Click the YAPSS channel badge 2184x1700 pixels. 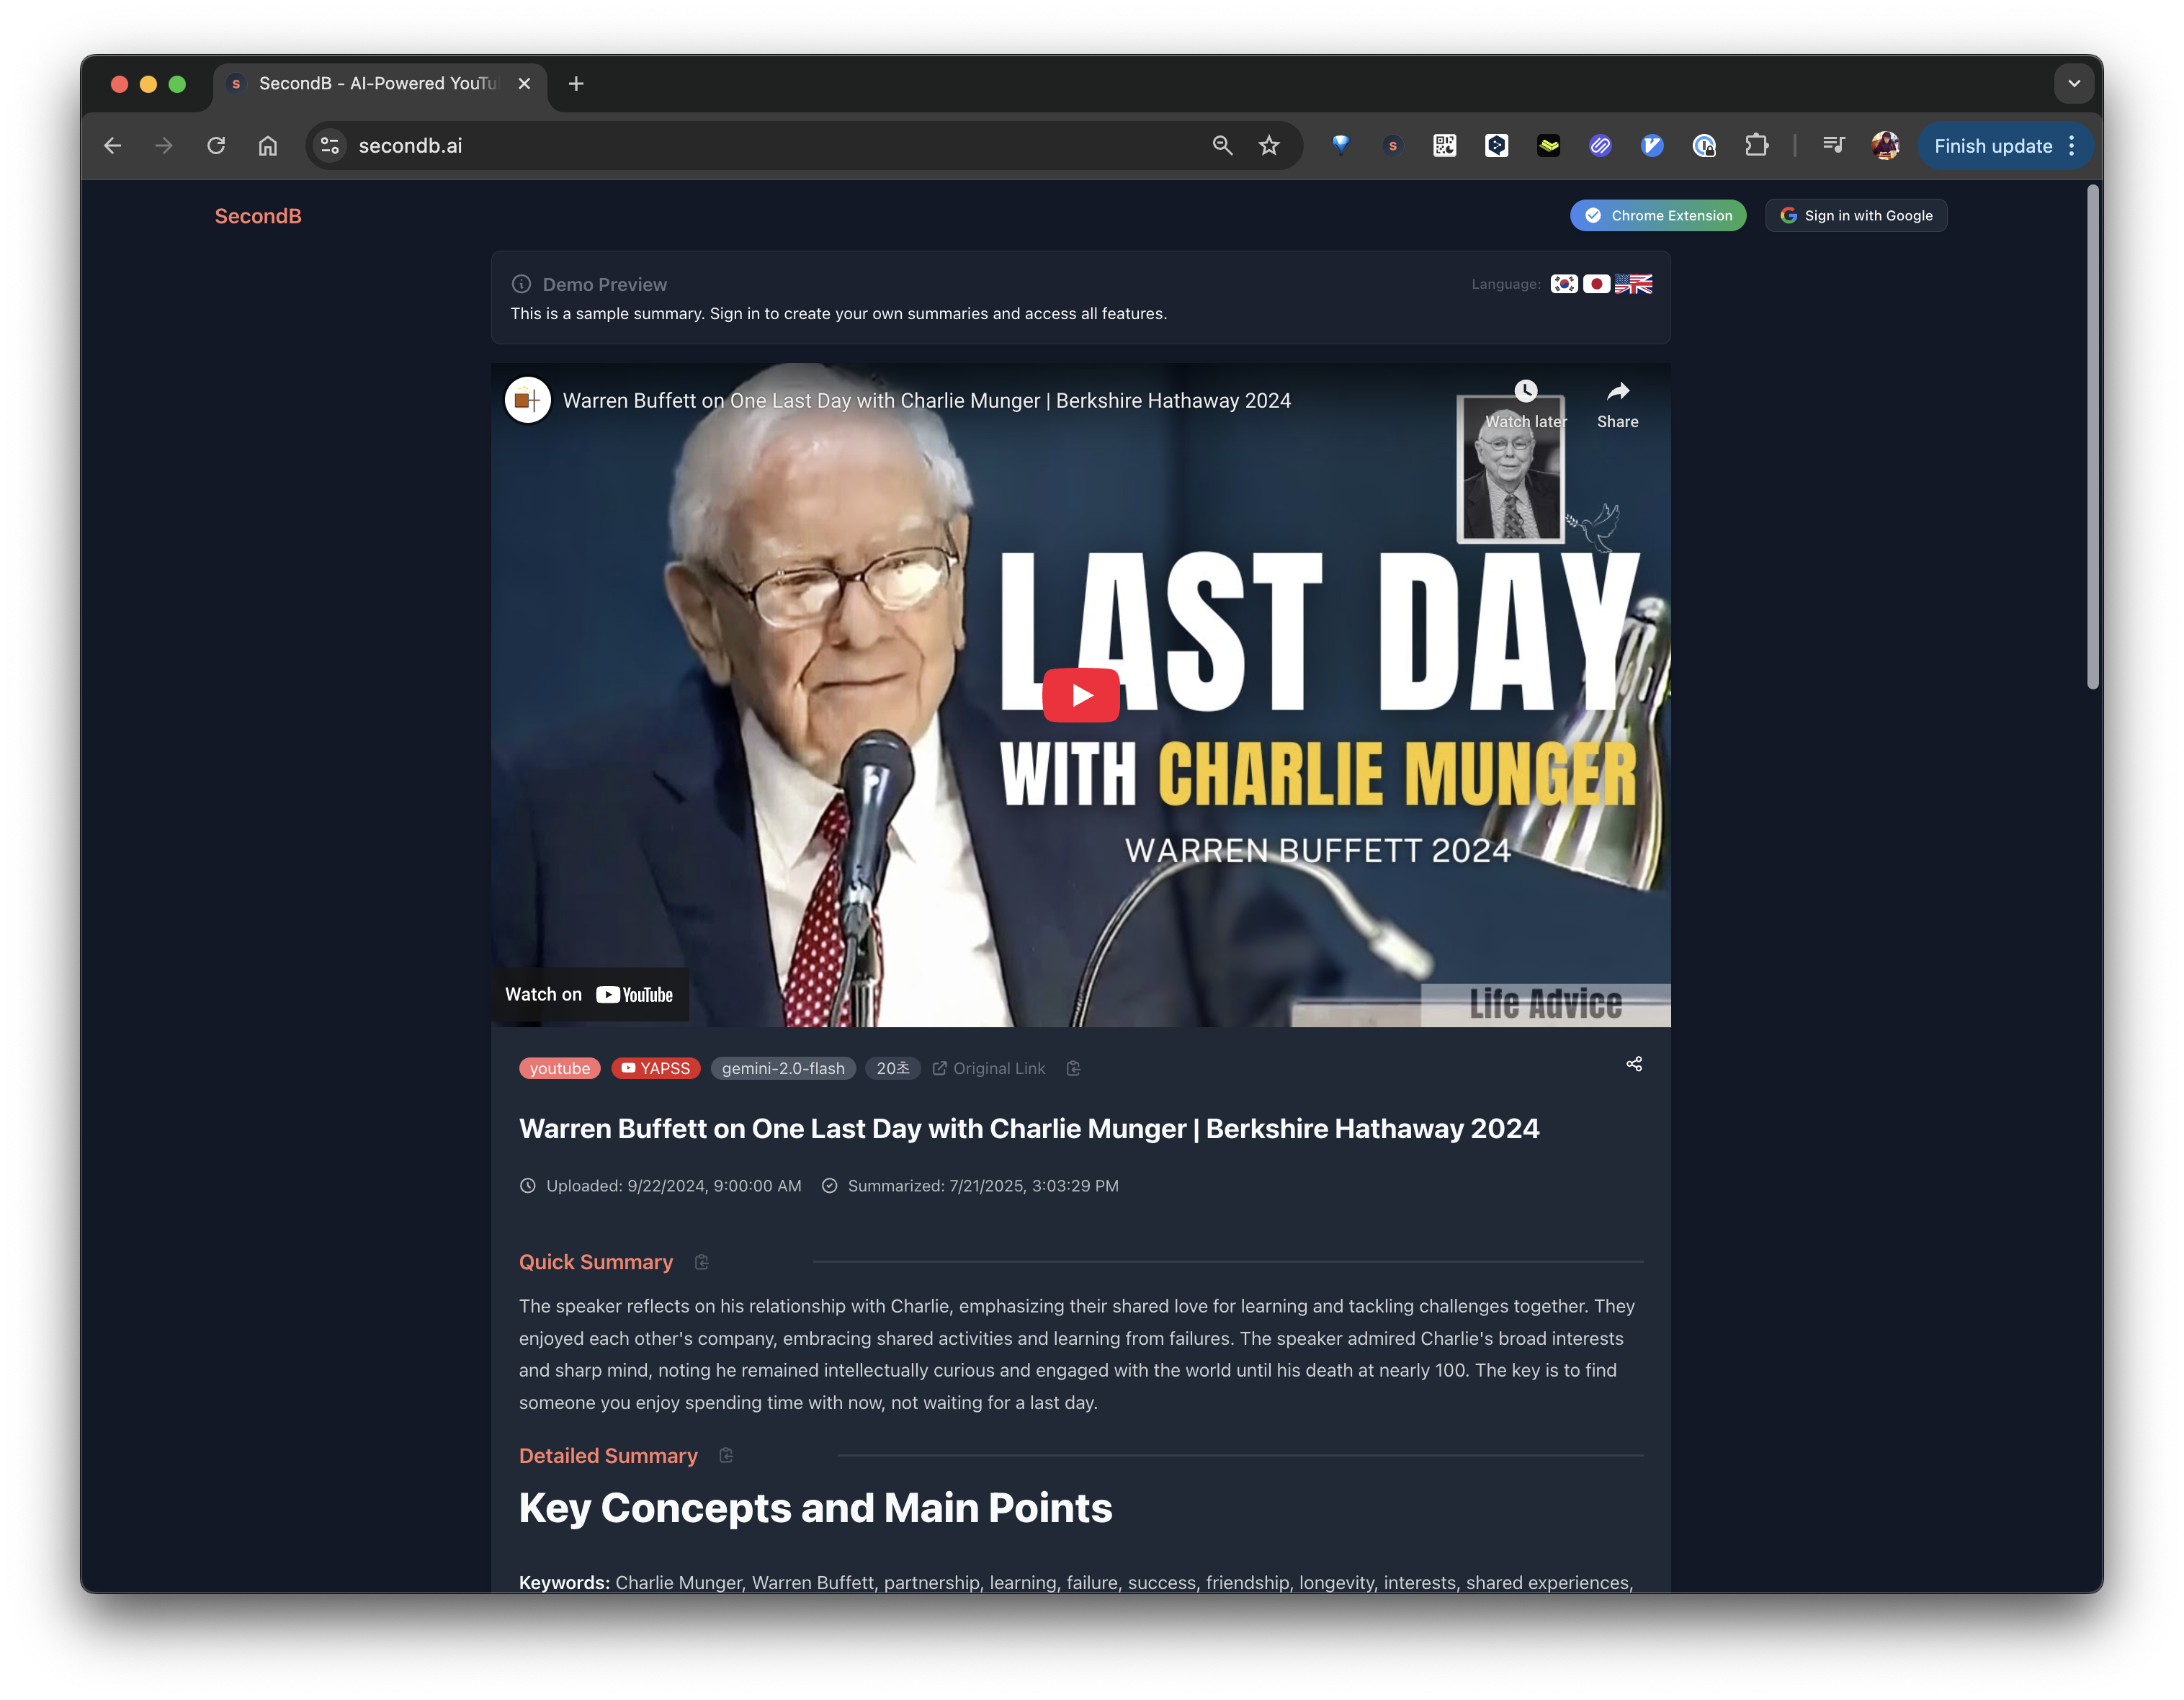coord(656,1068)
